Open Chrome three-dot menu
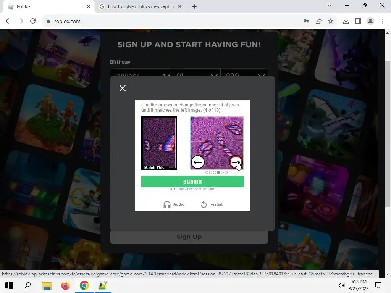The width and height of the screenshot is (391, 293). pos(383,21)
